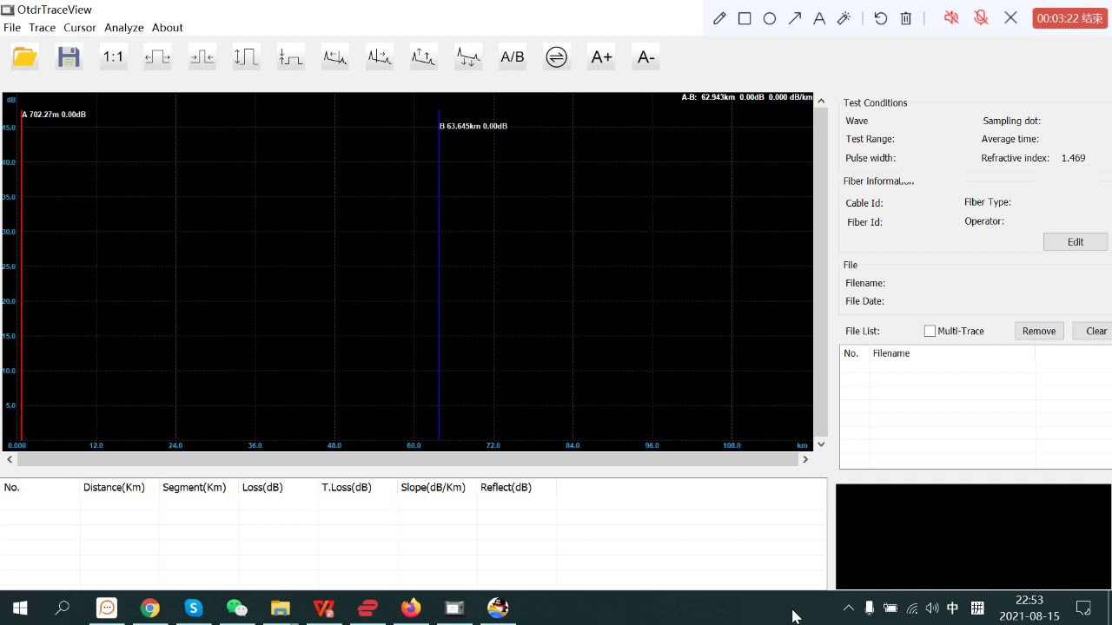Open Firefox from the taskbar
This screenshot has height=625, width=1112.
(x=411, y=608)
